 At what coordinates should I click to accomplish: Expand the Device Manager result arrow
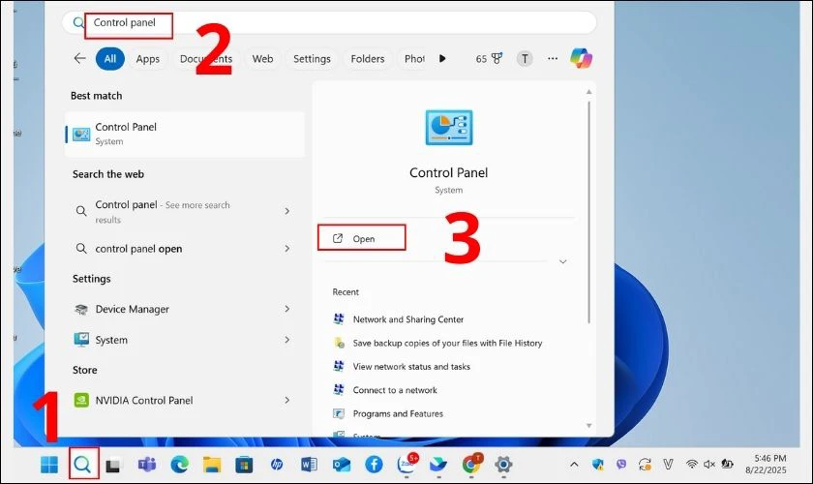pos(287,309)
